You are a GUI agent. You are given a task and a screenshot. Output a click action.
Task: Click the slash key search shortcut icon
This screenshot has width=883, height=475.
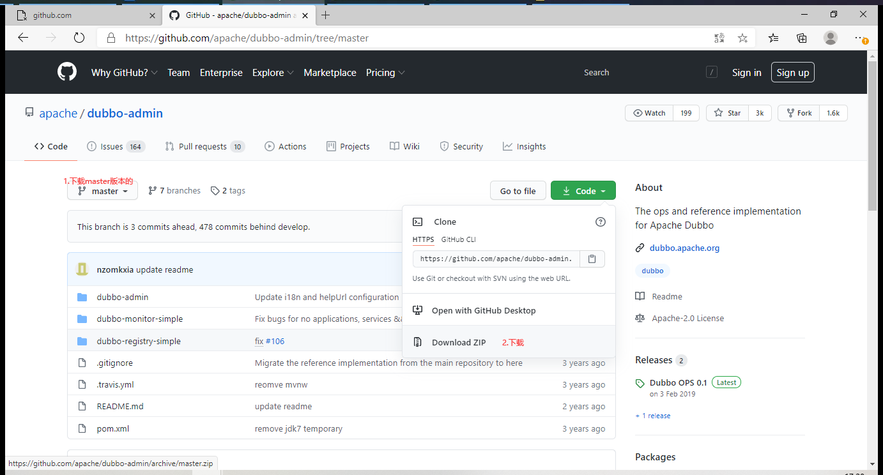(712, 72)
